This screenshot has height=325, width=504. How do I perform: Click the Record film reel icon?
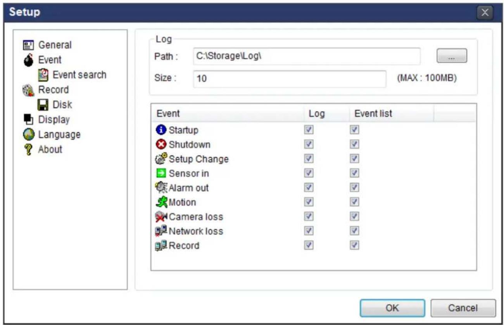(28, 90)
